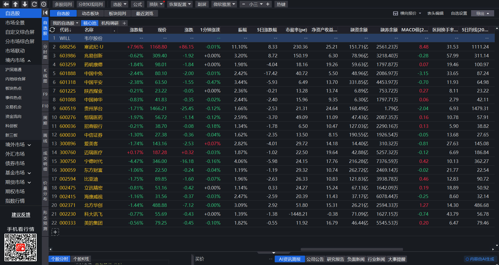Click the 横向报价 layout icon
The image size is (499, 265).
click(395, 13)
